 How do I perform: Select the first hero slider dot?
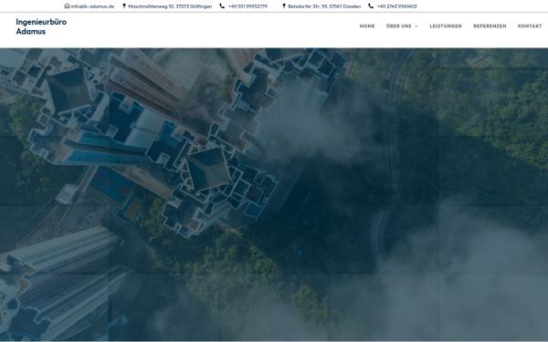pos(269,331)
